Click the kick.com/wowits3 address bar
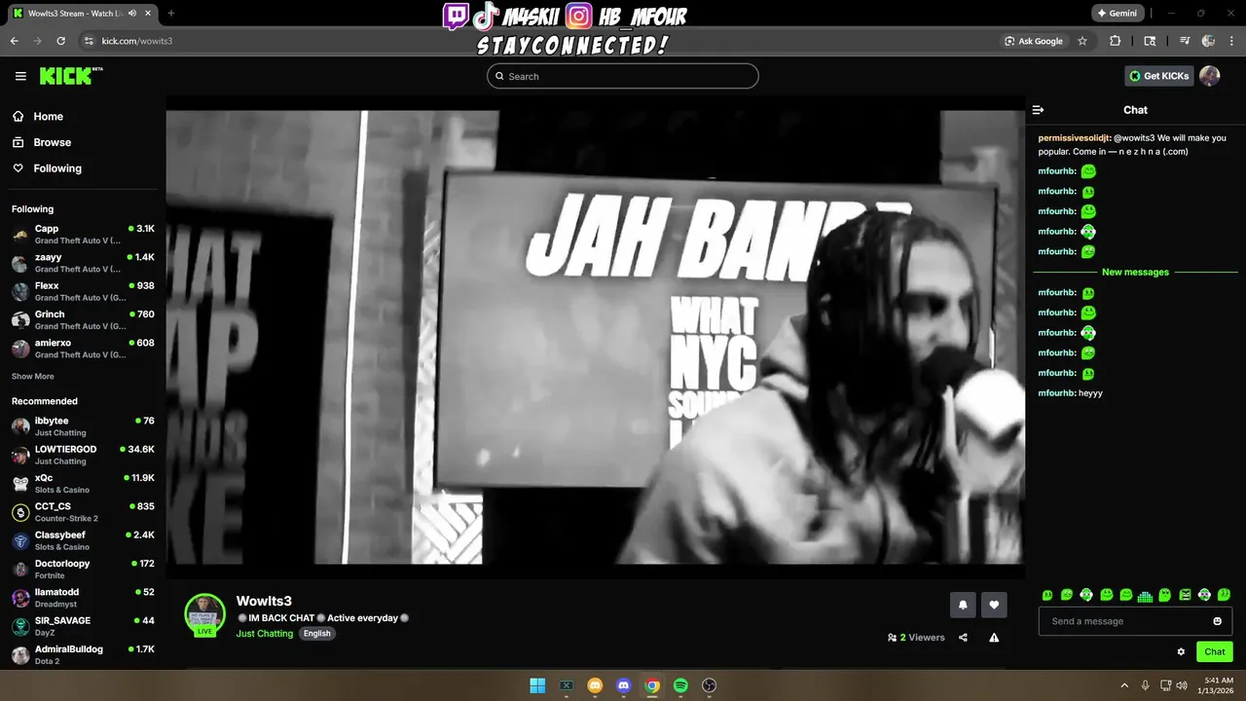This screenshot has height=701, width=1246. (136, 41)
